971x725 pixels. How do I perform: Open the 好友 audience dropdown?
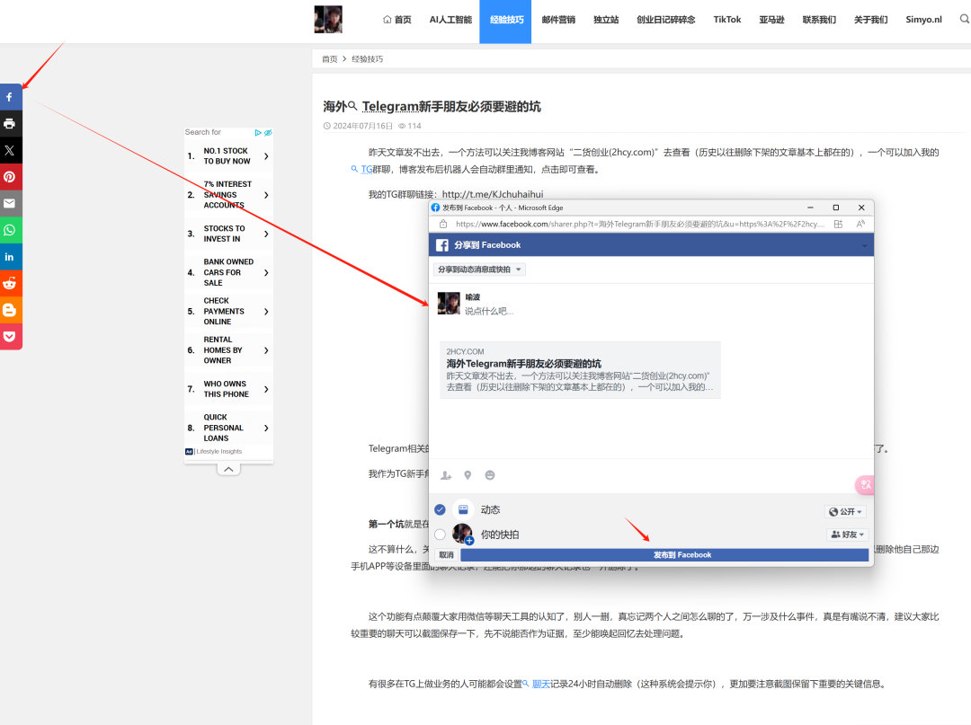(847, 535)
